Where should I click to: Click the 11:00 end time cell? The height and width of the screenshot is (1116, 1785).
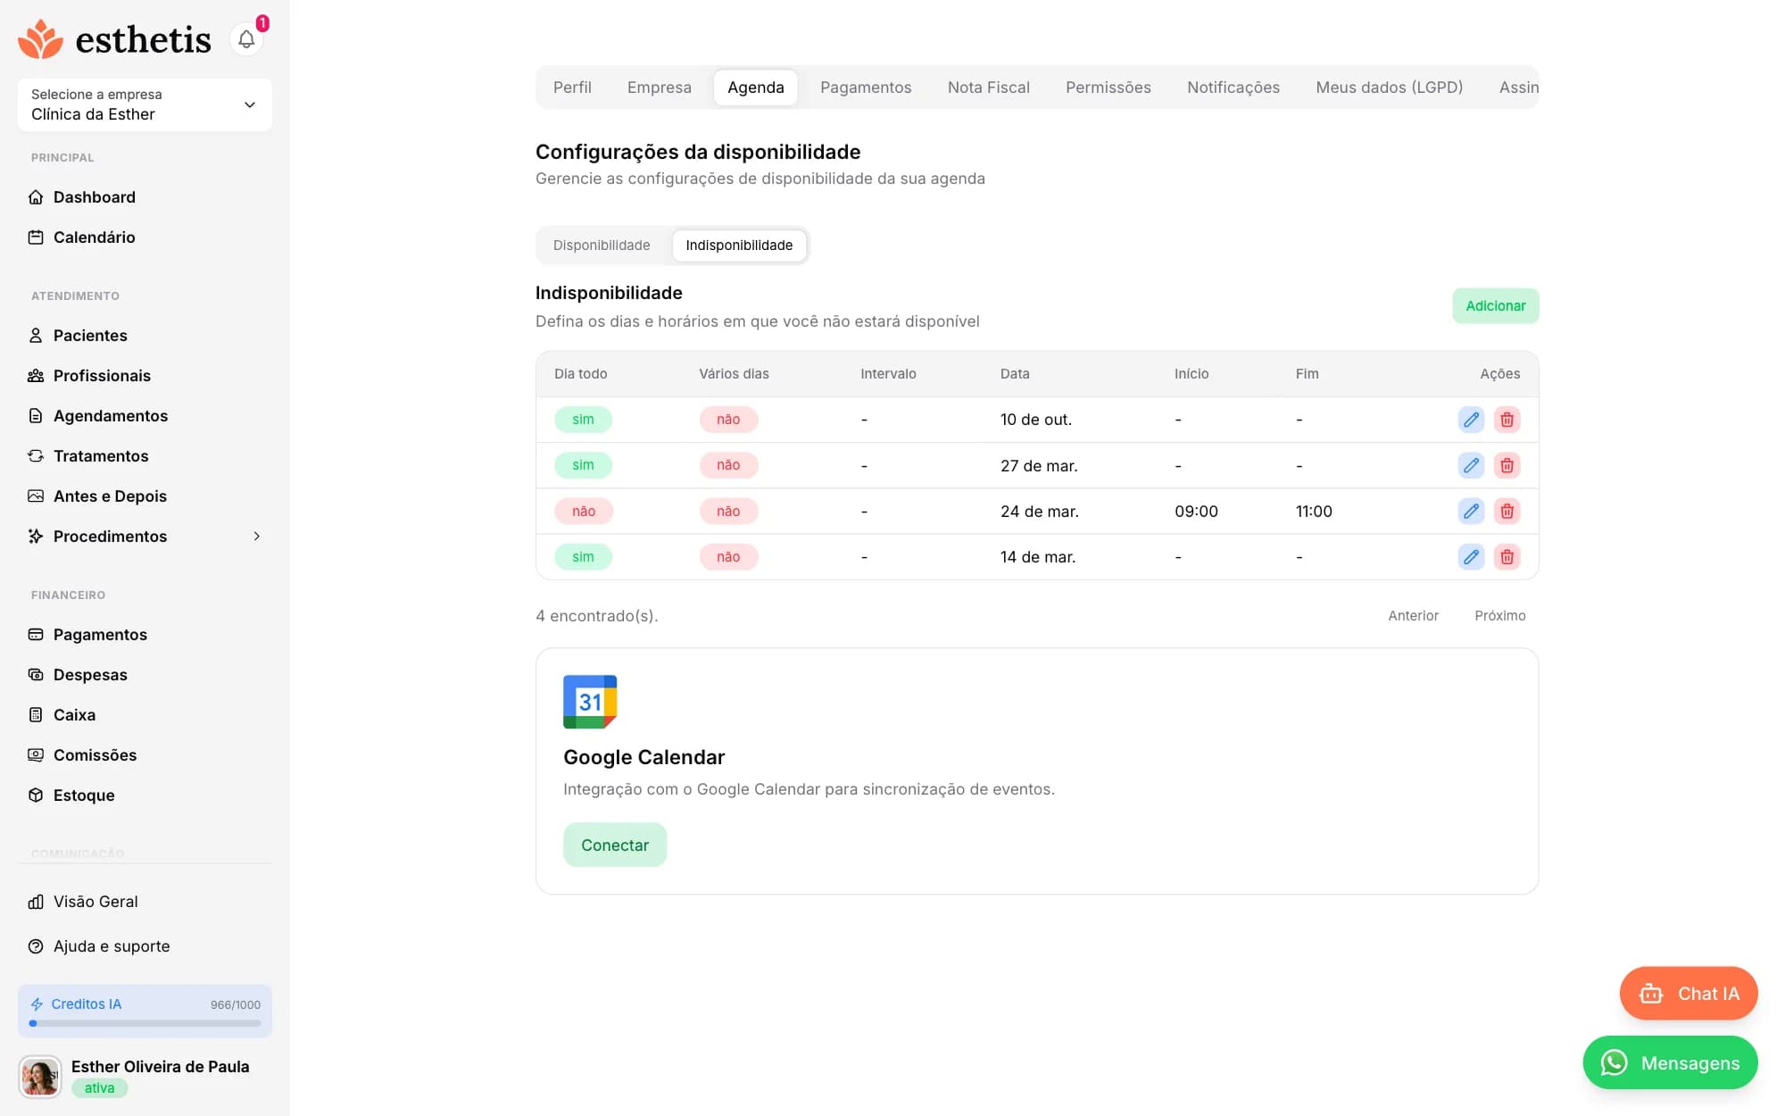point(1314,512)
